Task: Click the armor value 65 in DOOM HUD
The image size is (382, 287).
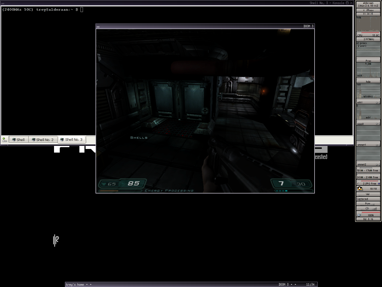Action: (112, 184)
